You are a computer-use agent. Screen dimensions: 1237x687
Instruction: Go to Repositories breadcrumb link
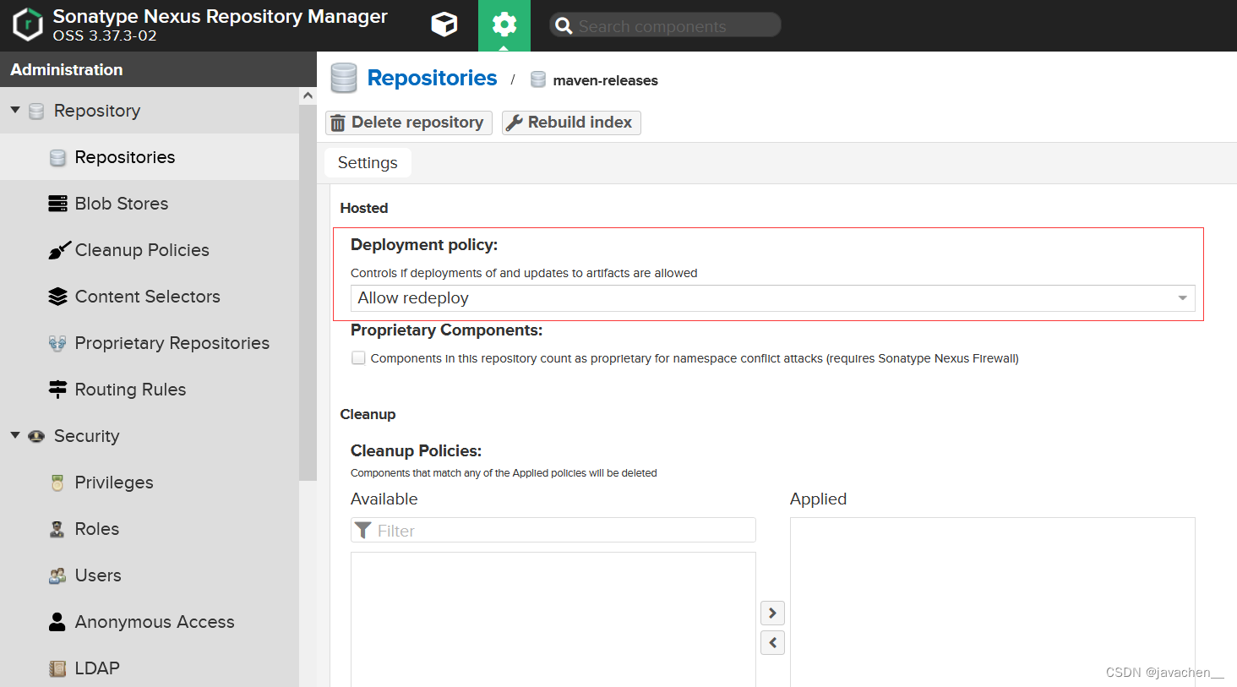click(x=432, y=78)
